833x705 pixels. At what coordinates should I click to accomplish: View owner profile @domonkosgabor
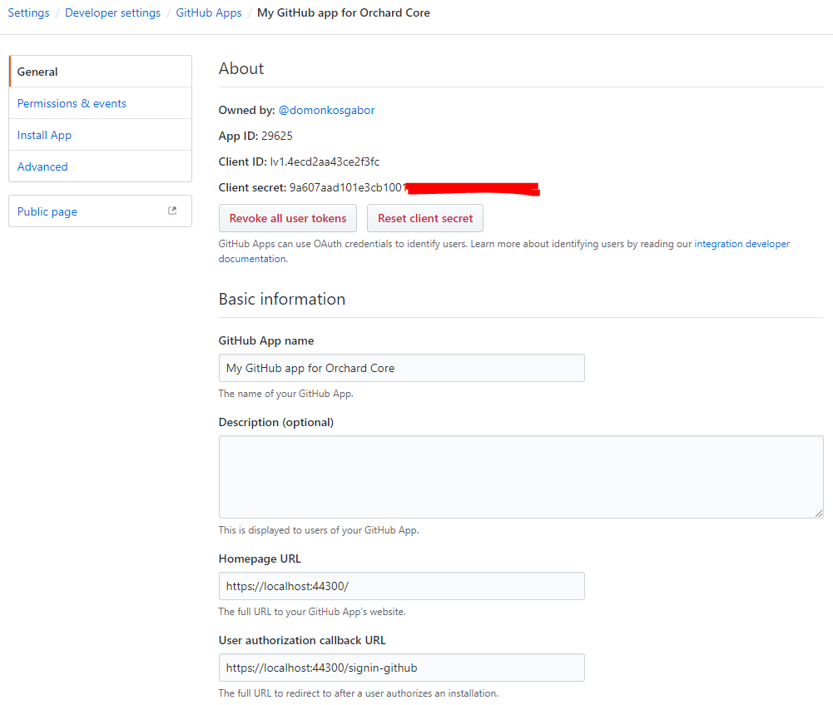point(327,110)
